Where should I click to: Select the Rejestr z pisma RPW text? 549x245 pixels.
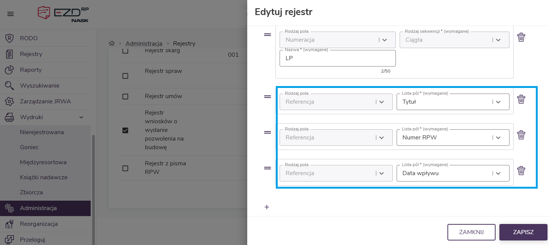(166, 168)
